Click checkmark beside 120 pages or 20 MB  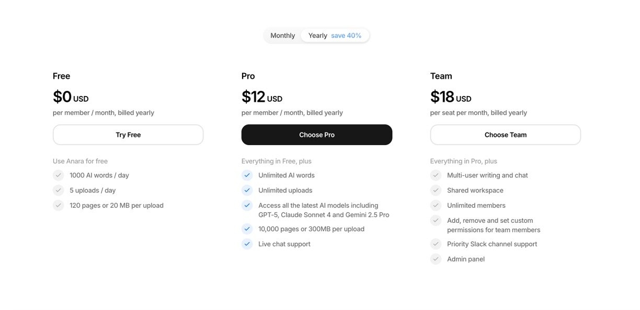(x=58, y=206)
